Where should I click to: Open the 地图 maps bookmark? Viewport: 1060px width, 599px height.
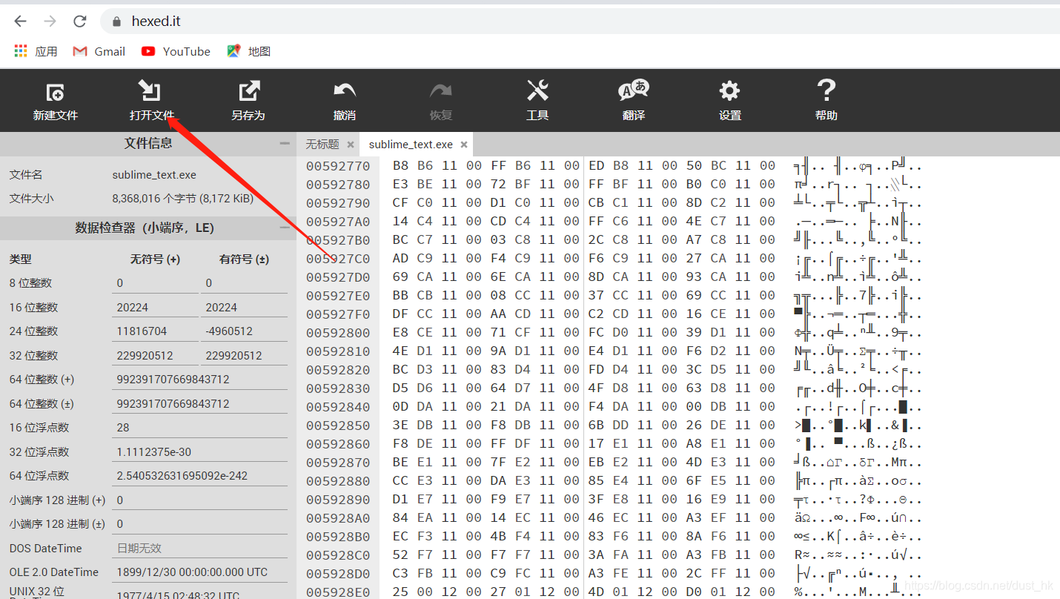pos(248,51)
